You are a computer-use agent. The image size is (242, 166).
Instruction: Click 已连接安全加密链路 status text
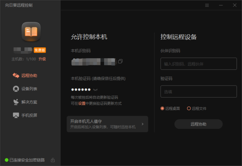pos(27,160)
